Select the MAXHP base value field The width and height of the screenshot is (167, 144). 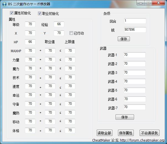30,51
